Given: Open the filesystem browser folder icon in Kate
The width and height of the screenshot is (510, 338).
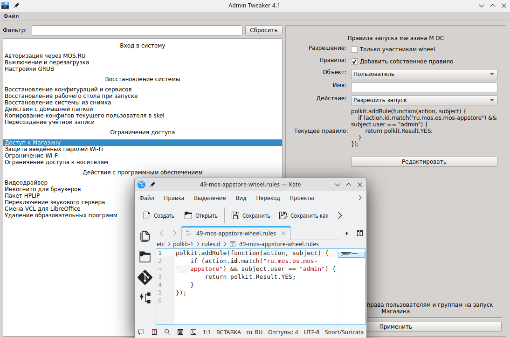Looking at the screenshot, I should (145, 257).
